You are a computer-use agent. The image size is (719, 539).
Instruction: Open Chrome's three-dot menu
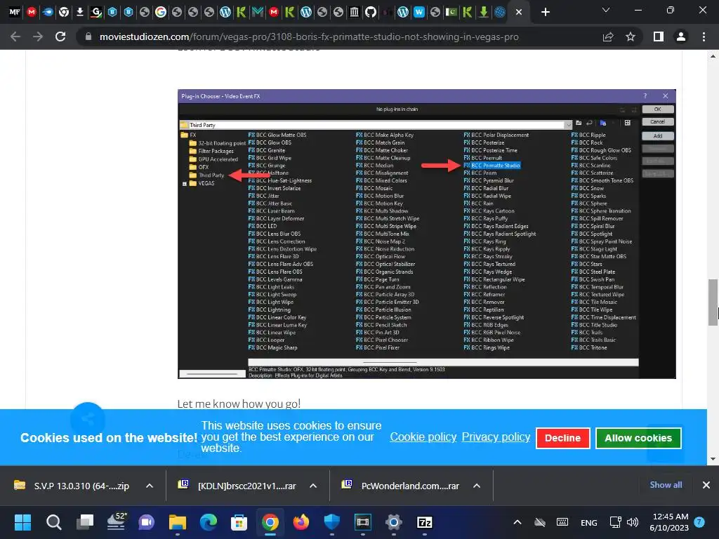[704, 36]
